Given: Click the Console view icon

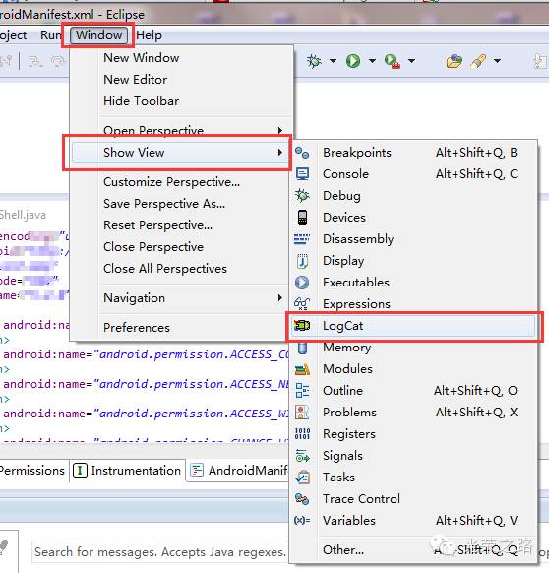Looking at the screenshot, I should point(302,174).
